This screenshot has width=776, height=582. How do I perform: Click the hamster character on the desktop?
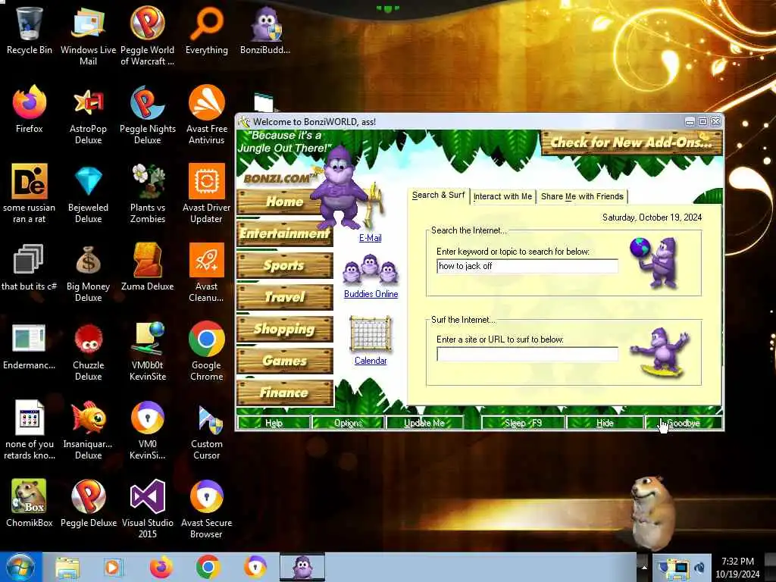coord(652,512)
